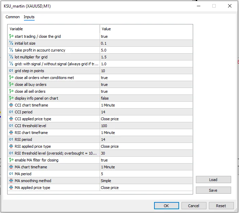The image size is (239, 213).
Task: Click the fraction icon beside 'take profit in account currency'
Action: click(11, 50)
